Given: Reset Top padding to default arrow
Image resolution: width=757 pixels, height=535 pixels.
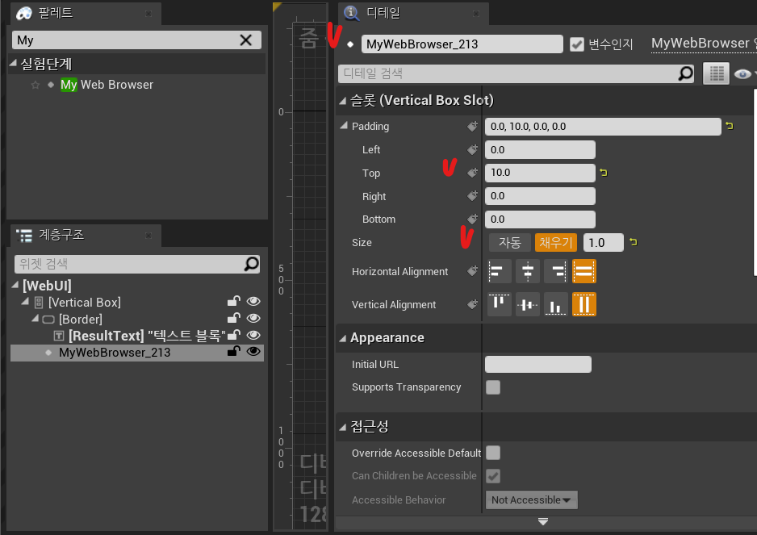Looking at the screenshot, I should (603, 173).
